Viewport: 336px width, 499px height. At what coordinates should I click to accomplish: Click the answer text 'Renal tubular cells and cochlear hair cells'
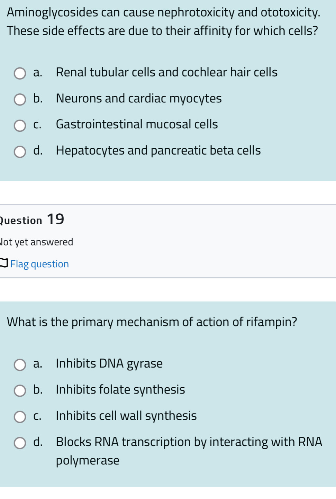166,72
